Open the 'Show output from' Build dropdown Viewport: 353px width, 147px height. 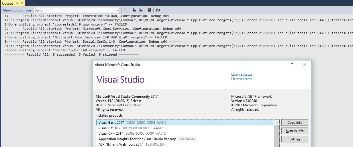pos(77,10)
